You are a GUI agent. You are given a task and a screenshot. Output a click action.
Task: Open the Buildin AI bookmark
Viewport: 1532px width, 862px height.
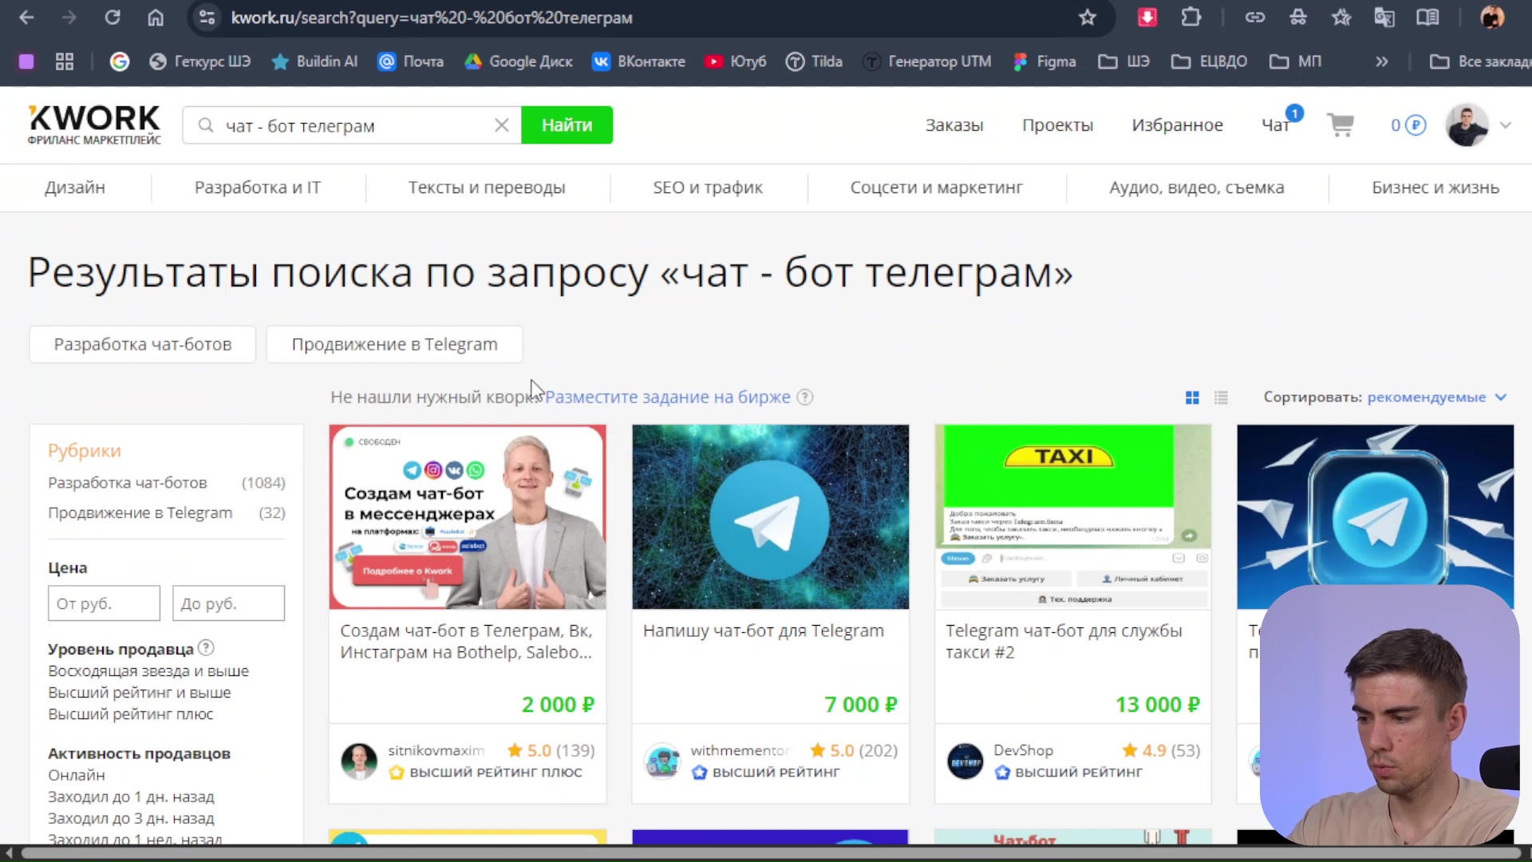314,61
